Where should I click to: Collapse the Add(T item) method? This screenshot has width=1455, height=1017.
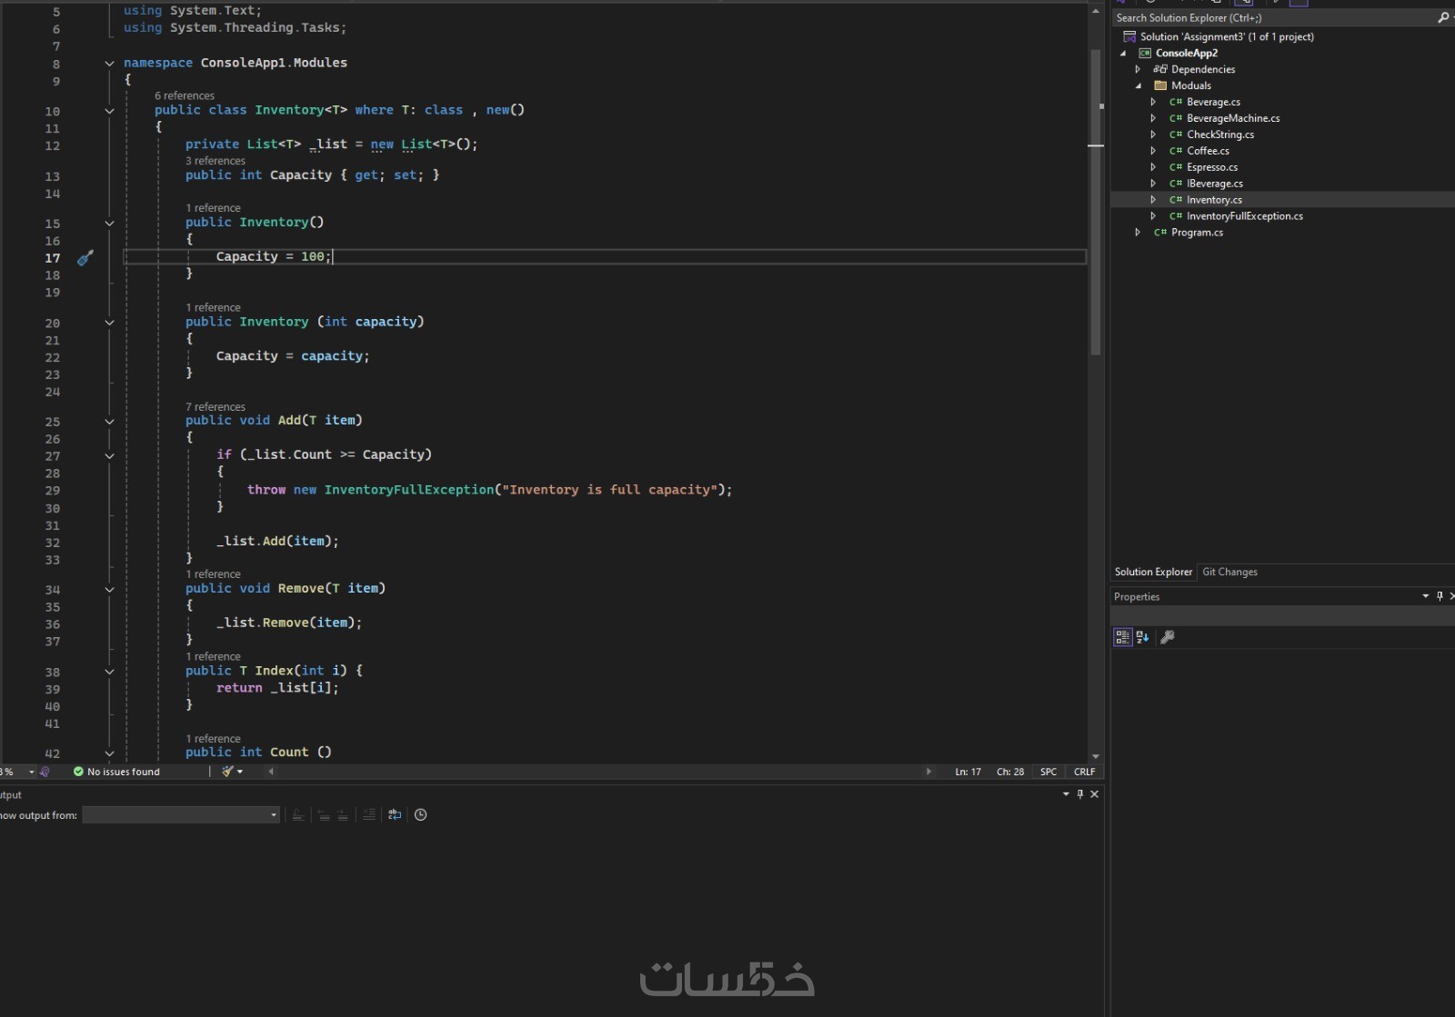[x=109, y=422]
